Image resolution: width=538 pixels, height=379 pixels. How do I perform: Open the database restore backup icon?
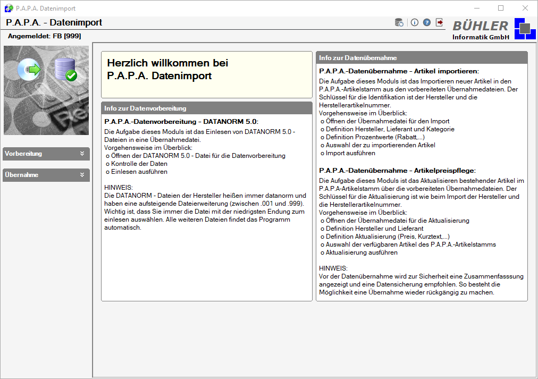pos(399,23)
